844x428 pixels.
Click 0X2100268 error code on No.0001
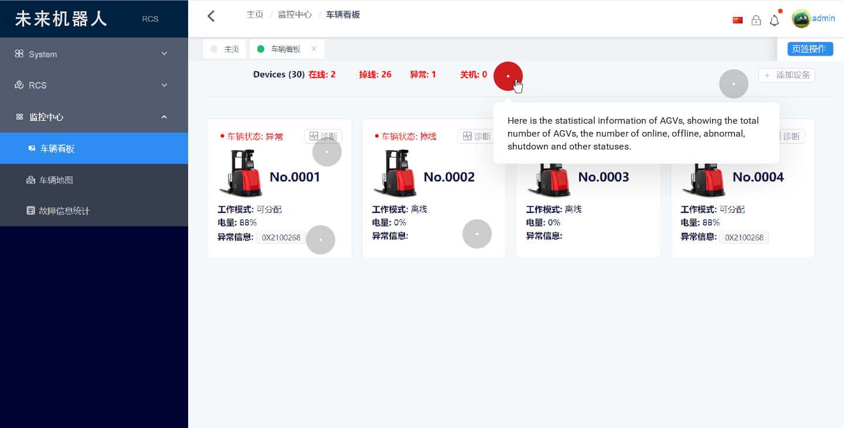[281, 237]
